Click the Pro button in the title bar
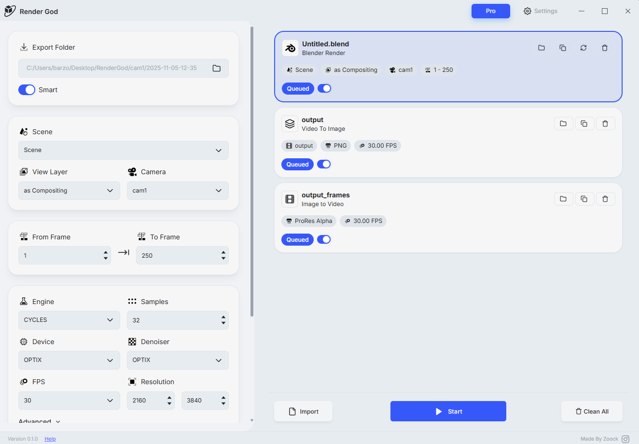The width and height of the screenshot is (639, 444). [490, 11]
